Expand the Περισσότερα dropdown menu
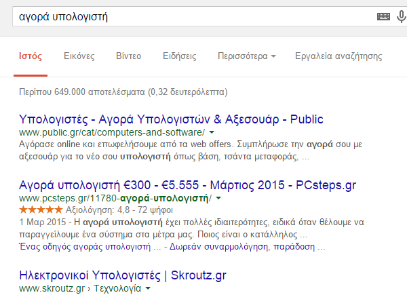Screen dimensions: 407x295 [x=247, y=56]
